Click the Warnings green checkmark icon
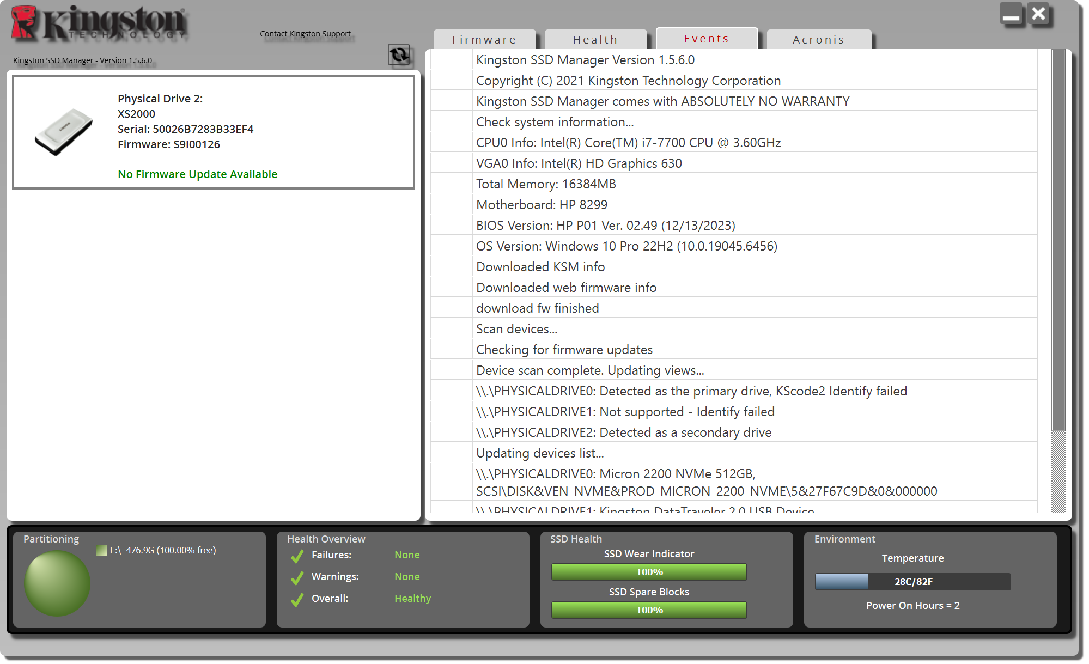Image resolution: width=1089 pixels, height=664 pixels. point(297,577)
